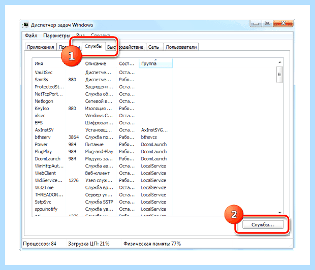Sort by the Сост... column header
This screenshot has width=315, height=270.
click(127, 63)
